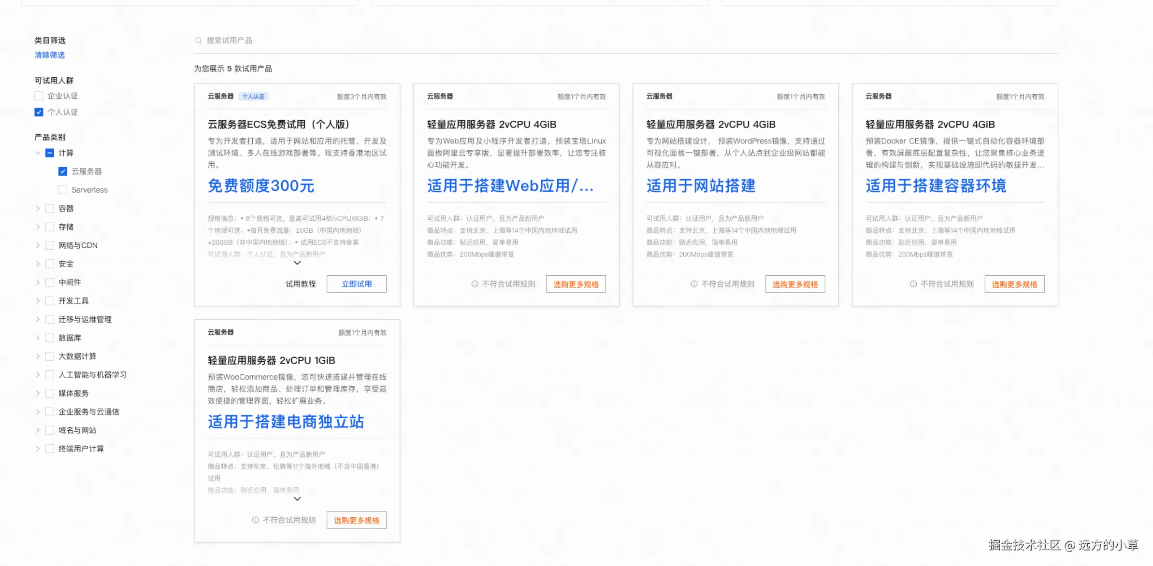Viewport: 1153px width, 566px height.
Task: Click info icon in the WooCommerce card
Action: [255, 520]
